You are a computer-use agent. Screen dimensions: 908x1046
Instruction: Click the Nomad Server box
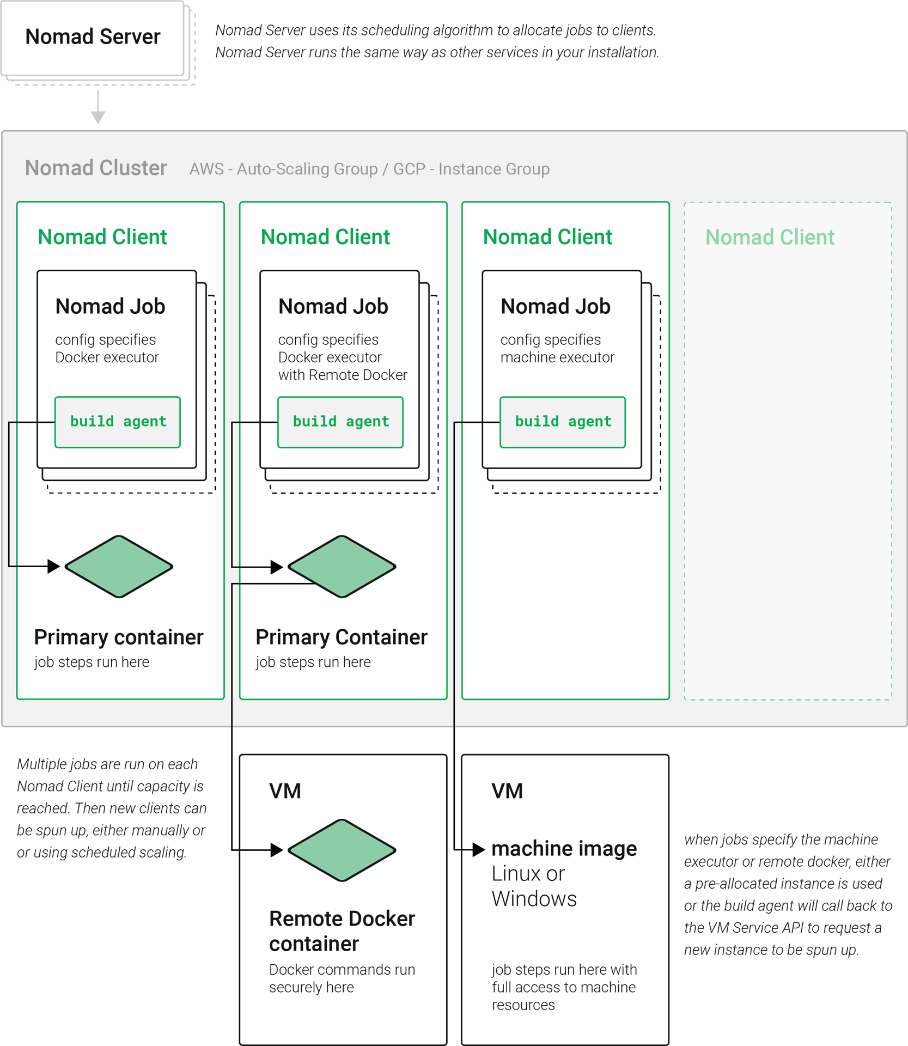[x=93, y=38]
